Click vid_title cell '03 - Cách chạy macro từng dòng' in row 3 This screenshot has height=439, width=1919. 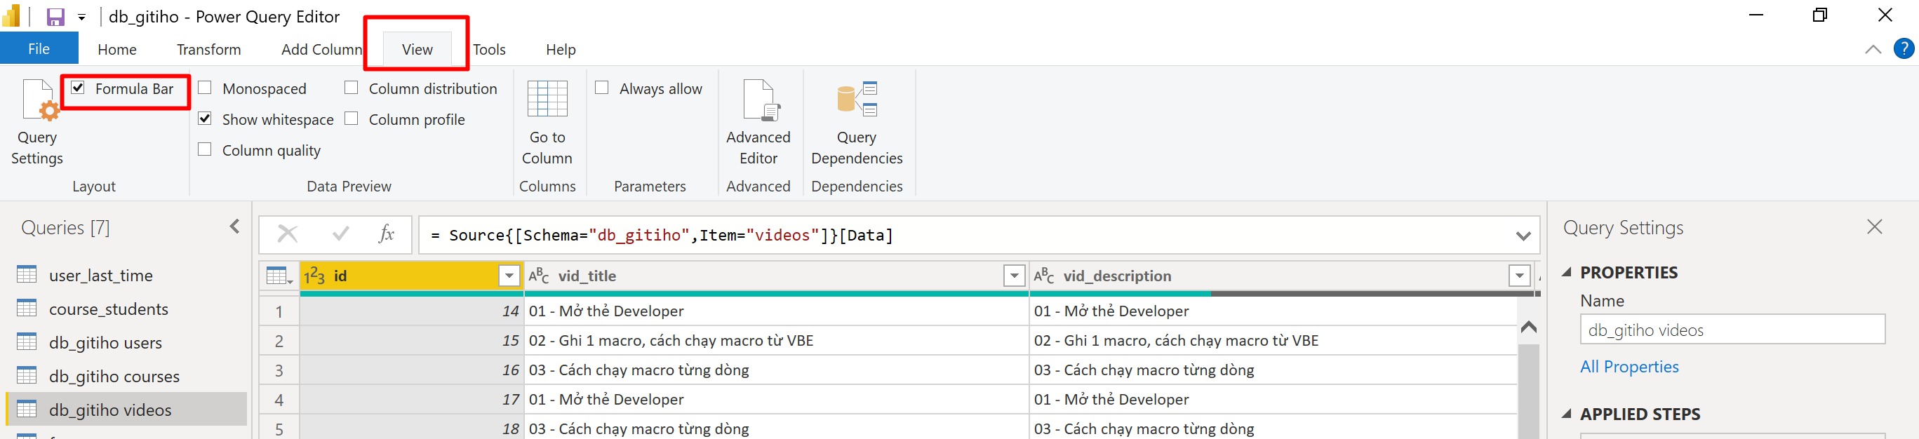[x=776, y=370]
